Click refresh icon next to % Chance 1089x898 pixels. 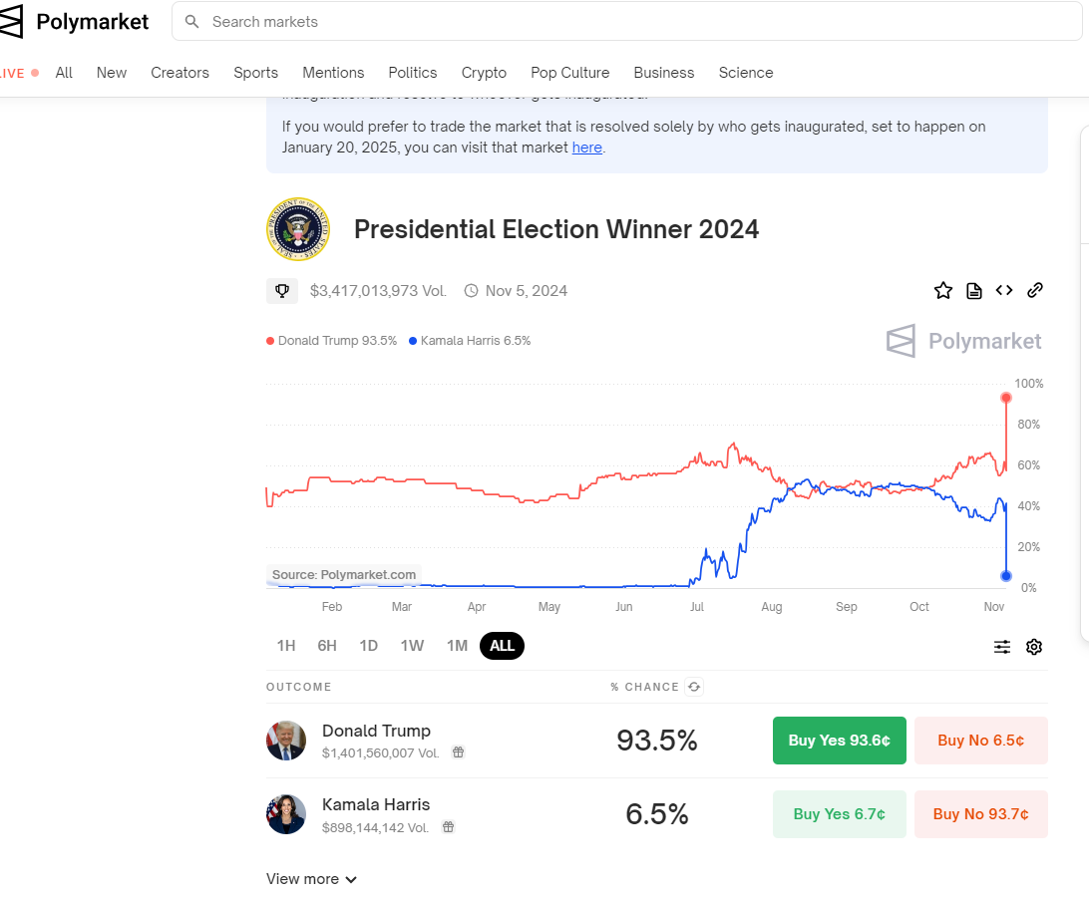point(694,687)
